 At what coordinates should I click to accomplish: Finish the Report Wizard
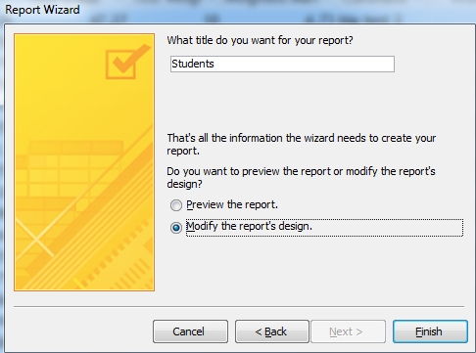[x=430, y=331]
